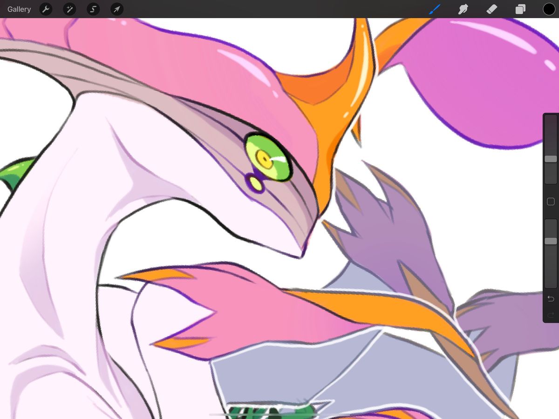The image size is (559, 419).
Task: Select the Brush tool
Action: [x=435, y=9]
